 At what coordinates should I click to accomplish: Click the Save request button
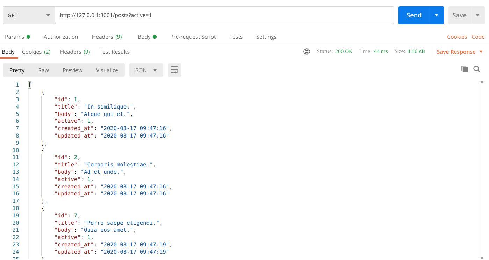coord(459,15)
